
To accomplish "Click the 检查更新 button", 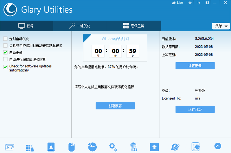I will click(x=195, y=66).
